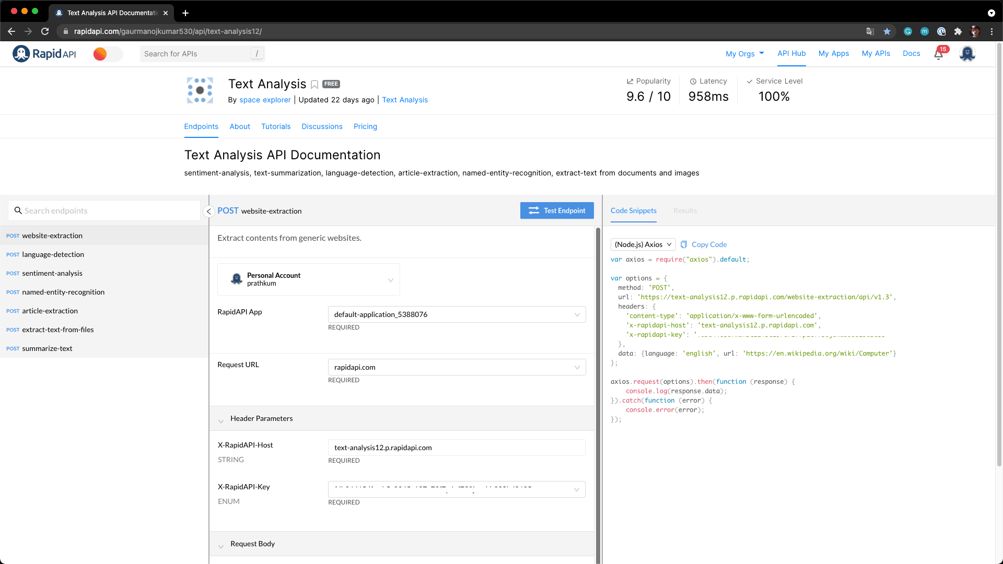Open the Personal Account dropdown

pyautogui.click(x=309, y=279)
